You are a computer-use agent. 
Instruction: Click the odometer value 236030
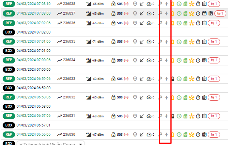(x=69, y=135)
